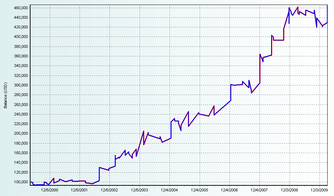Click the 12/4/2007 date label
Image resolution: width=334 pixels, height=196 pixels.
pyautogui.click(x=259, y=190)
